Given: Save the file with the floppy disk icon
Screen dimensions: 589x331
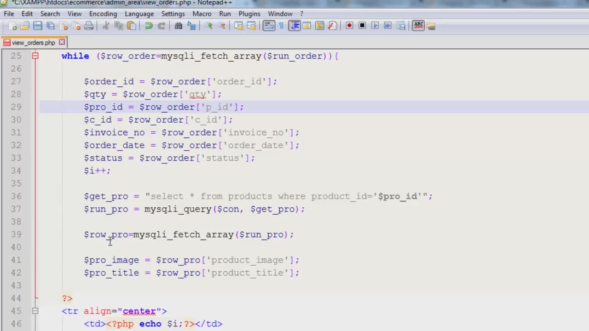Looking at the screenshot, I should coord(38,26).
